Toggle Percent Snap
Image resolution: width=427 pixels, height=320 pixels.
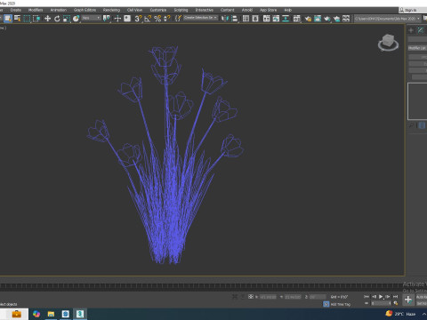157,19
